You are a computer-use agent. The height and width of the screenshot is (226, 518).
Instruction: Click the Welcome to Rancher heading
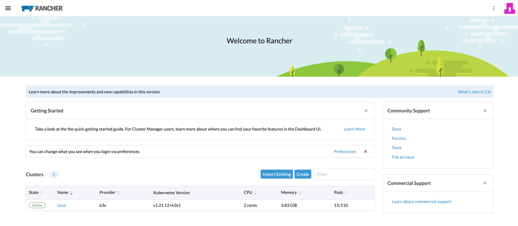coord(259,41)
